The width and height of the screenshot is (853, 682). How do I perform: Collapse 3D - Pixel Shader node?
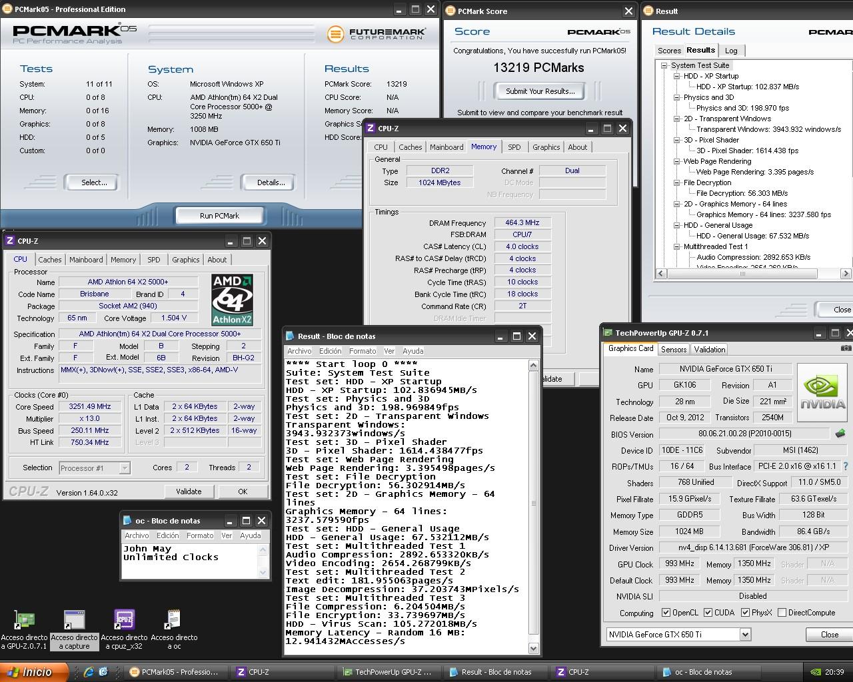(x=676, y=140)
